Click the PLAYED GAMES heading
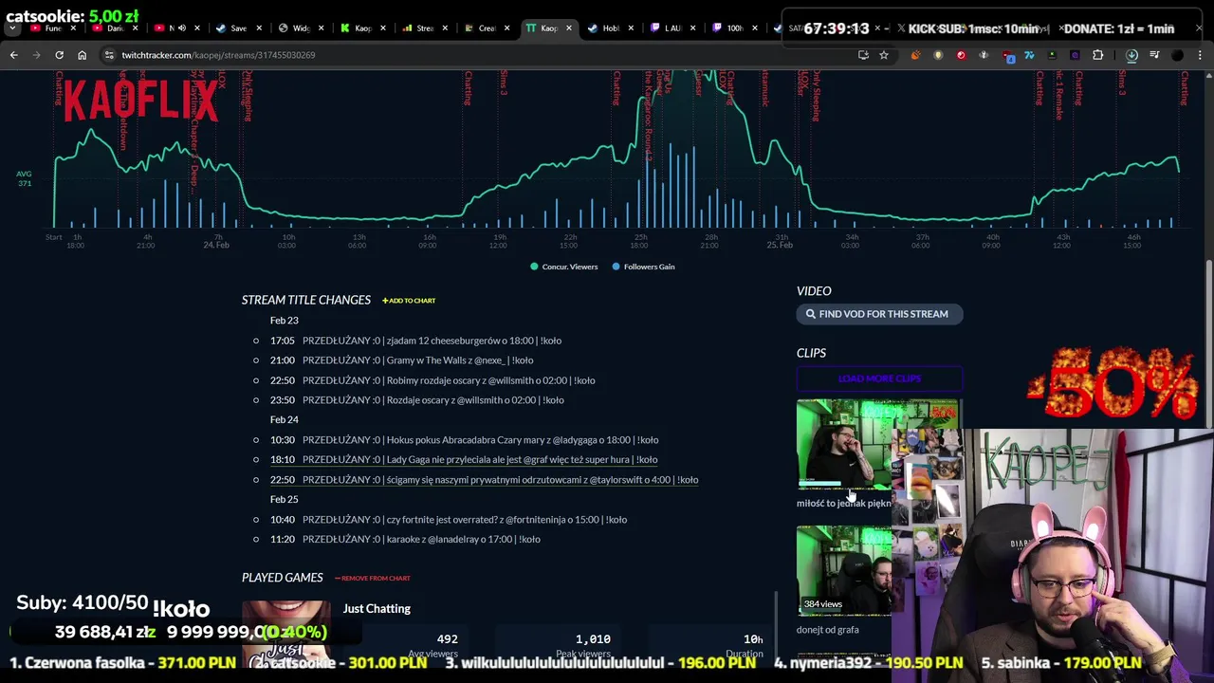The image size is (1214, 683). [282, 578]
